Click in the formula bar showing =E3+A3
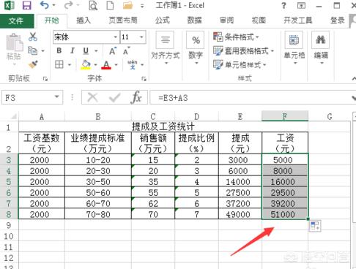Viewport: 356px width, 269px height. pyautogui.click(x=251, y=97)
